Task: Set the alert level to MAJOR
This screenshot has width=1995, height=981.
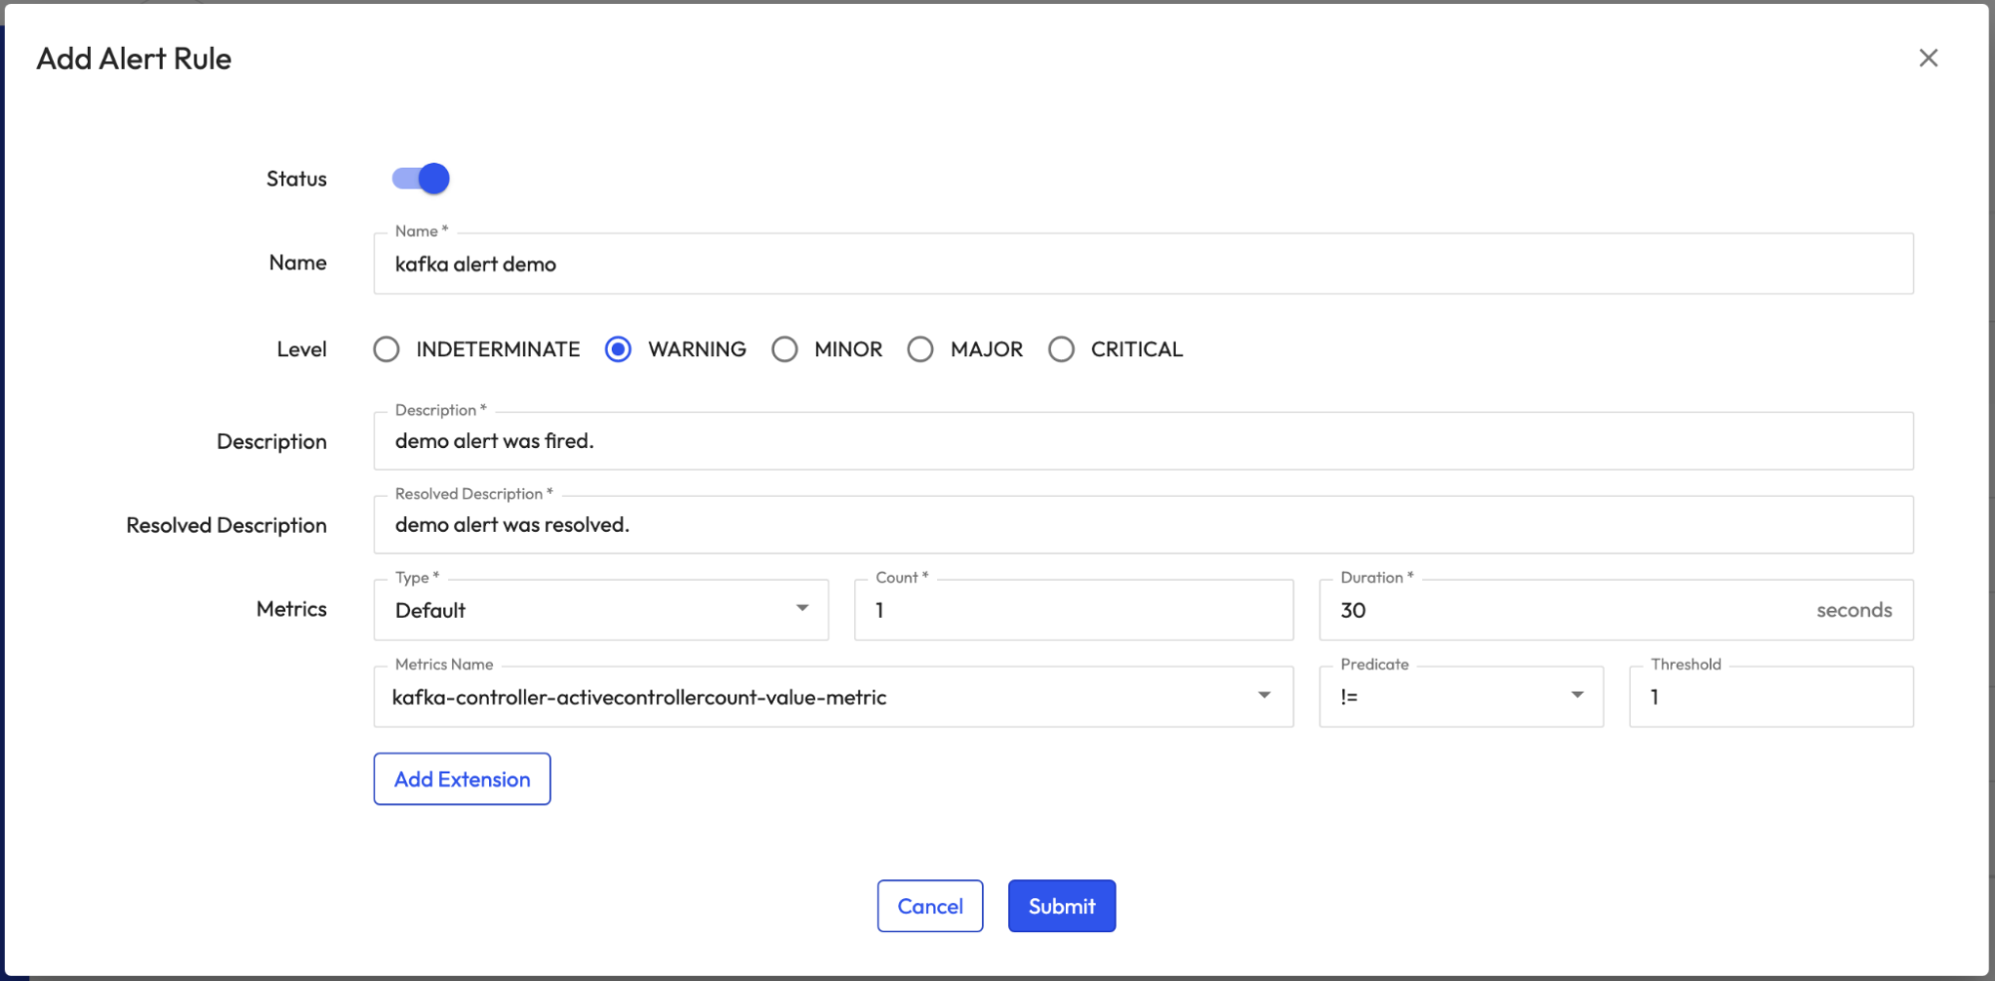Action: point(920,349)
